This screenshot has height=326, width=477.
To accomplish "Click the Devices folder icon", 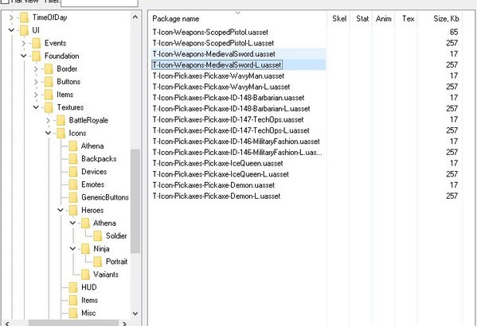I will click(73, 172).
